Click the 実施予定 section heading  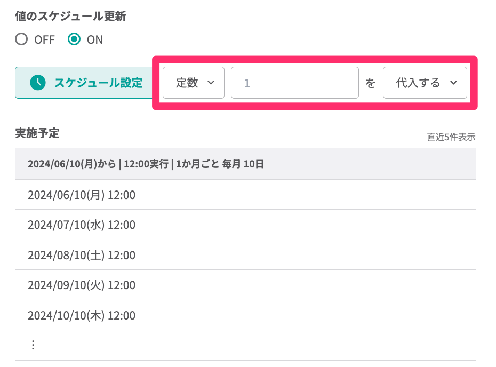37,133
